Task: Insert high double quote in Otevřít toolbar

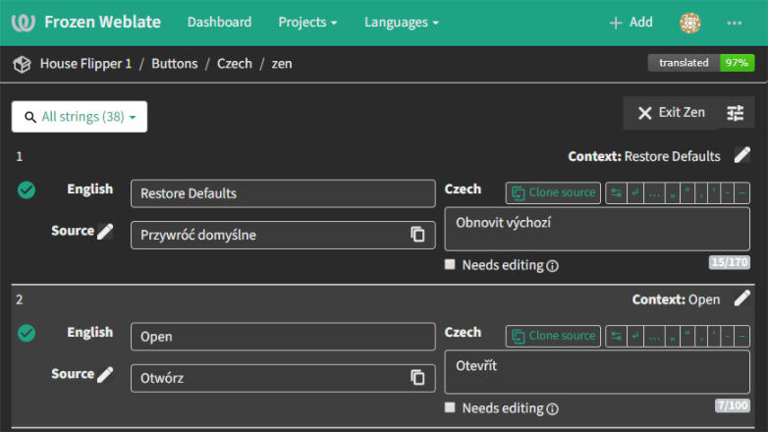Action: (687, 336)
